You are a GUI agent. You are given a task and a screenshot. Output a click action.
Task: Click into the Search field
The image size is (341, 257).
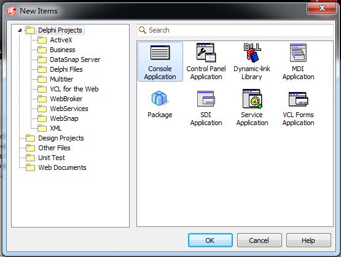coord(235,30)
